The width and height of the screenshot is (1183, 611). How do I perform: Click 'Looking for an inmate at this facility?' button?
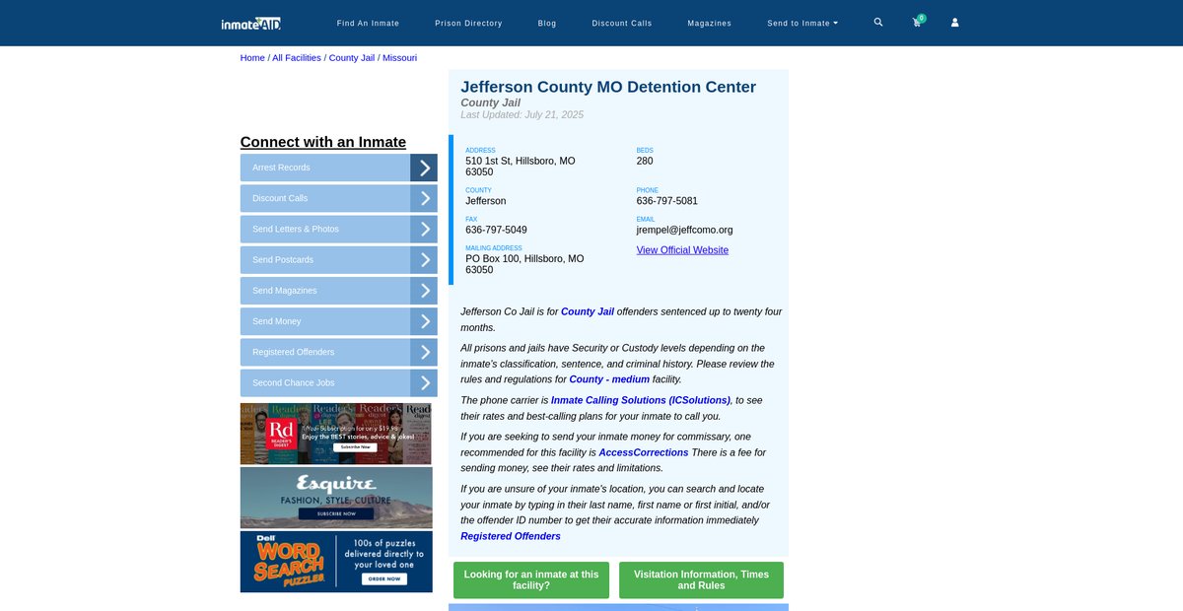pyautogui.click(x=531, y=580)
